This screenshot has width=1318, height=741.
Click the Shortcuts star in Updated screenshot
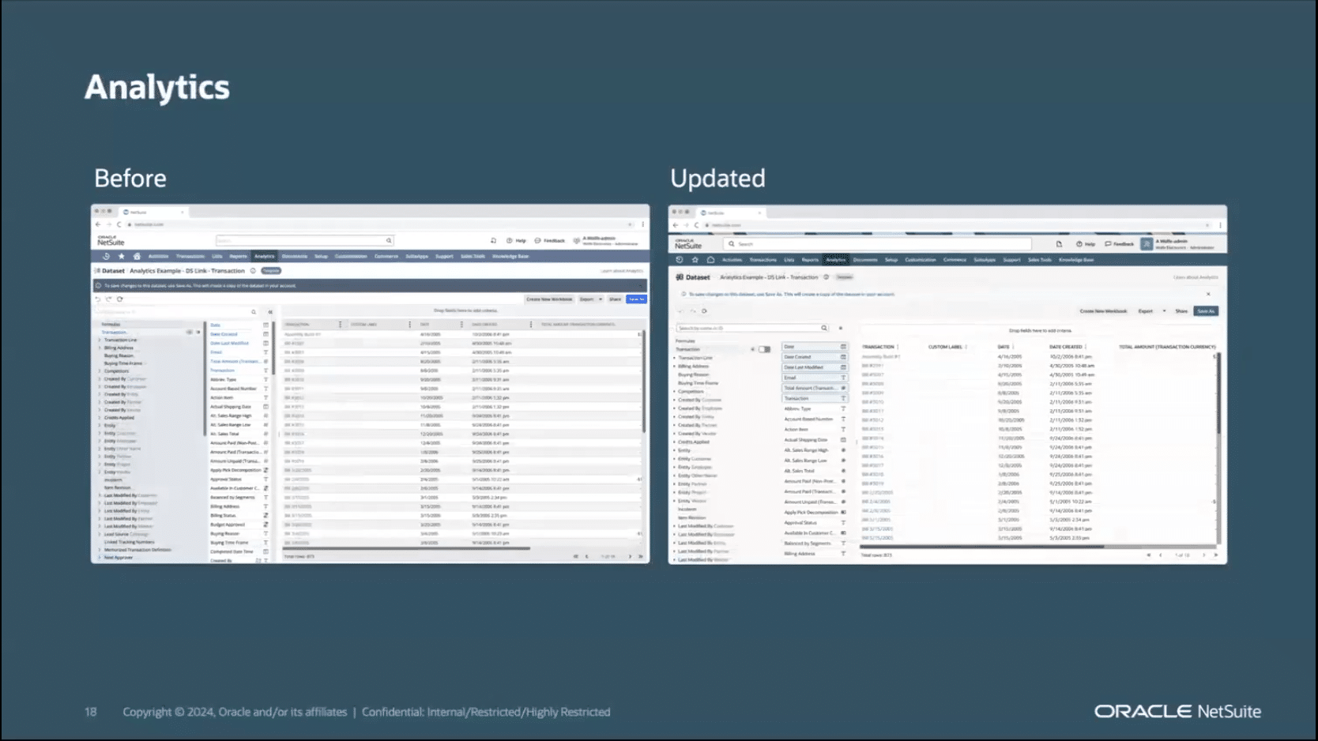click(x=695, y=260)
